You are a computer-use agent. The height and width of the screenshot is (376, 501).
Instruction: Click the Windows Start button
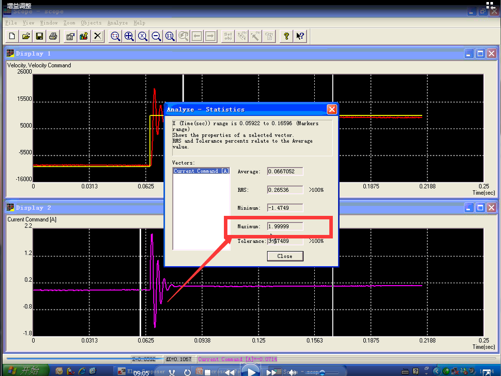pyautogui.click(x=26, y=370)
